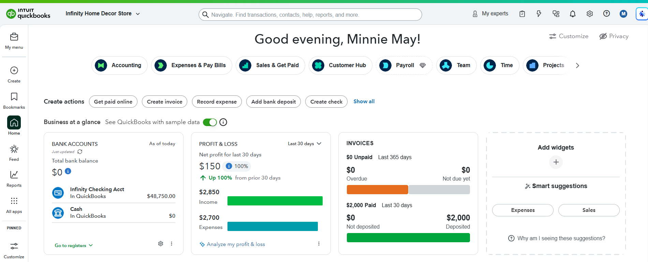The image size is (648, 262).
Task: Open Reports from the left sidebar
Action: pyautogui.click(x=14, y=179)
